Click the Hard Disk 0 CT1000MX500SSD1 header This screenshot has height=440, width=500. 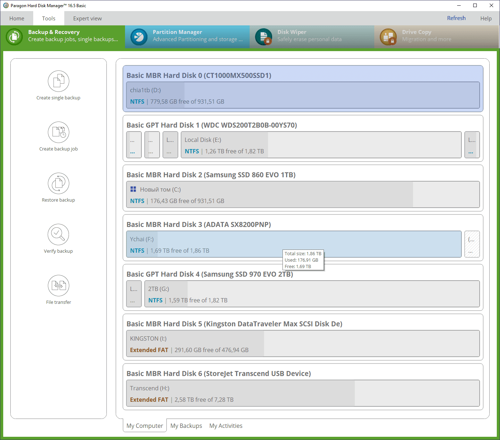(199, 75)
